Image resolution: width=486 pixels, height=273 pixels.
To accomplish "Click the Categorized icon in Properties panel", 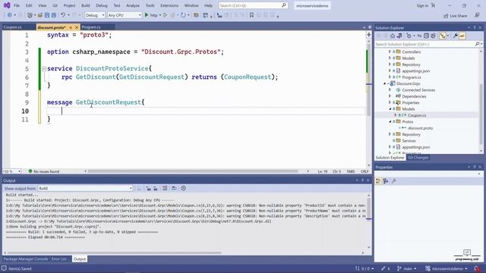I will click(x=378, y=181).
